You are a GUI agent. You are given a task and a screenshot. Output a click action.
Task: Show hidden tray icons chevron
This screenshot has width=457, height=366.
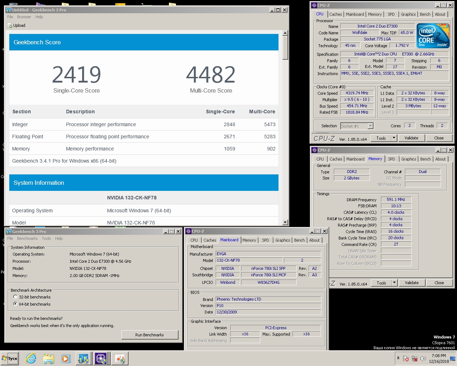[x=398, y=358]
